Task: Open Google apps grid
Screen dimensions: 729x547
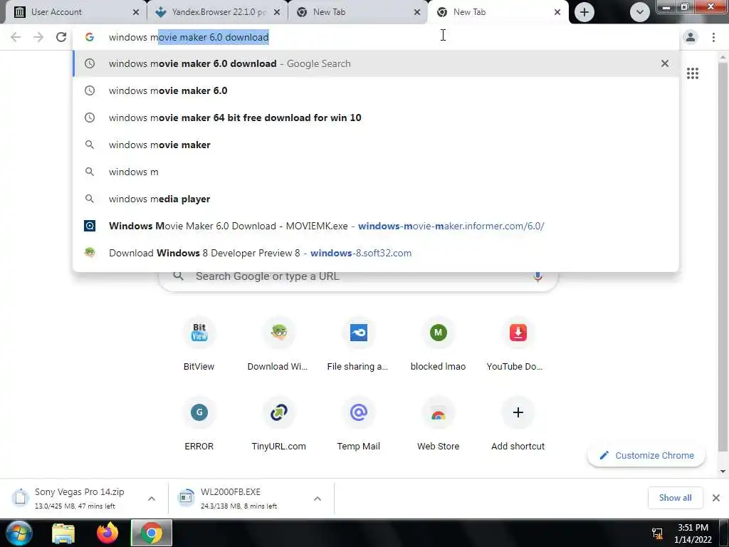Action: (692, 73)
